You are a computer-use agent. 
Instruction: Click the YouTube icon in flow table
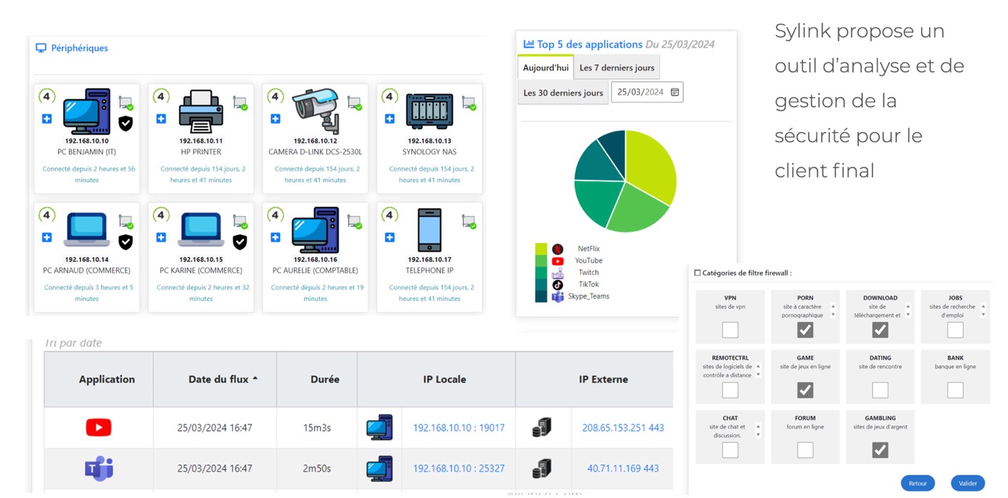(99, 428)
